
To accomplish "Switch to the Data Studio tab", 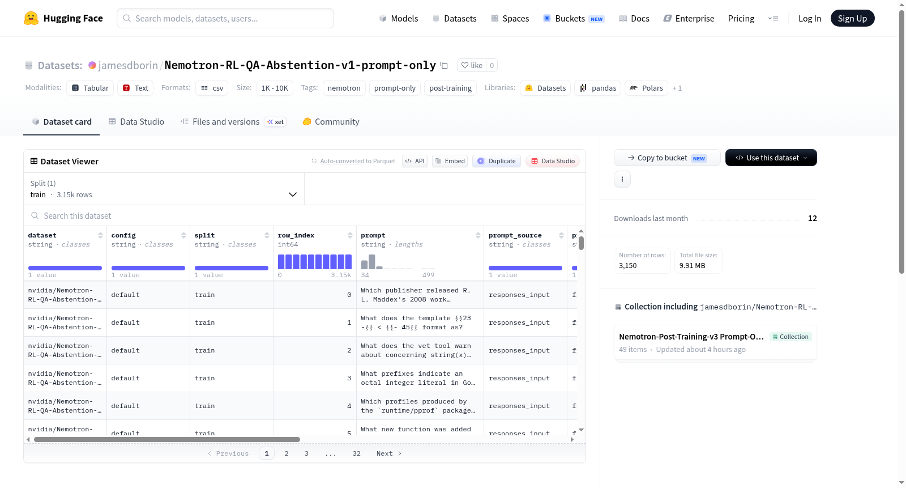I will coord(136,122).
